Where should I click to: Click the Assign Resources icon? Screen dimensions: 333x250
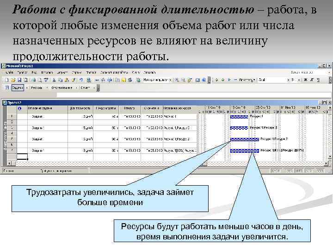tap(130, 80)
